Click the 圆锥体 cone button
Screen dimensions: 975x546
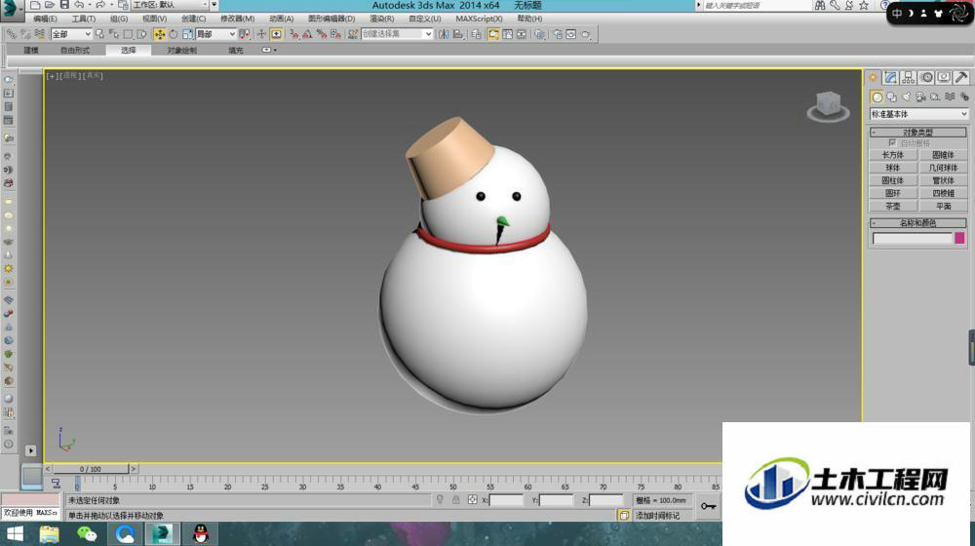943,155
